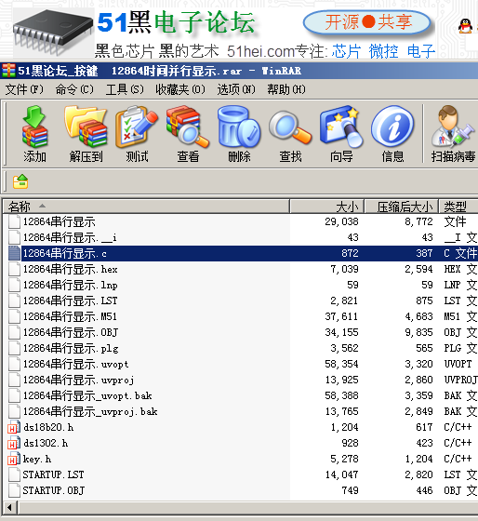Click the file icon of STARTUP.OBJ
Screen dimensions: 478x521
point(14,491)
